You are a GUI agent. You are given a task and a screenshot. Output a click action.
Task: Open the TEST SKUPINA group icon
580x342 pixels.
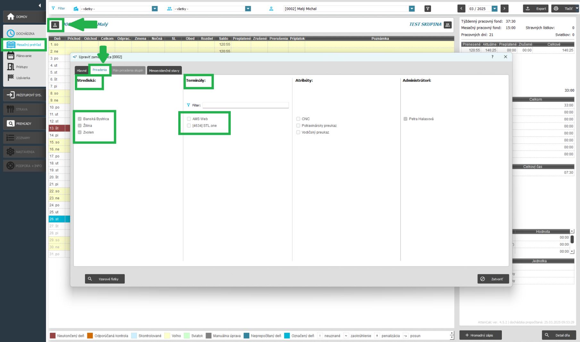coord(448,25)
